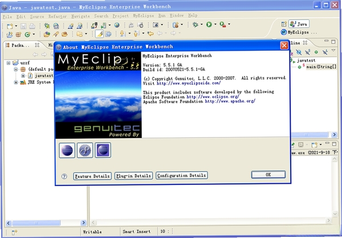Toggle Hide Non-Public Members green dot
The width and height of the screenshot is (342, 238).
316,52
